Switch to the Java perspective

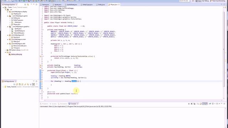(x=198, y=1)
